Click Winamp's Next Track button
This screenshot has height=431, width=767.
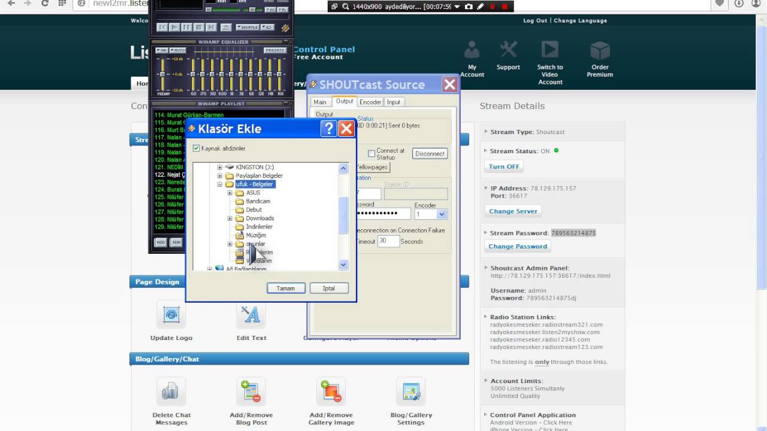click(x=211, y=28)
